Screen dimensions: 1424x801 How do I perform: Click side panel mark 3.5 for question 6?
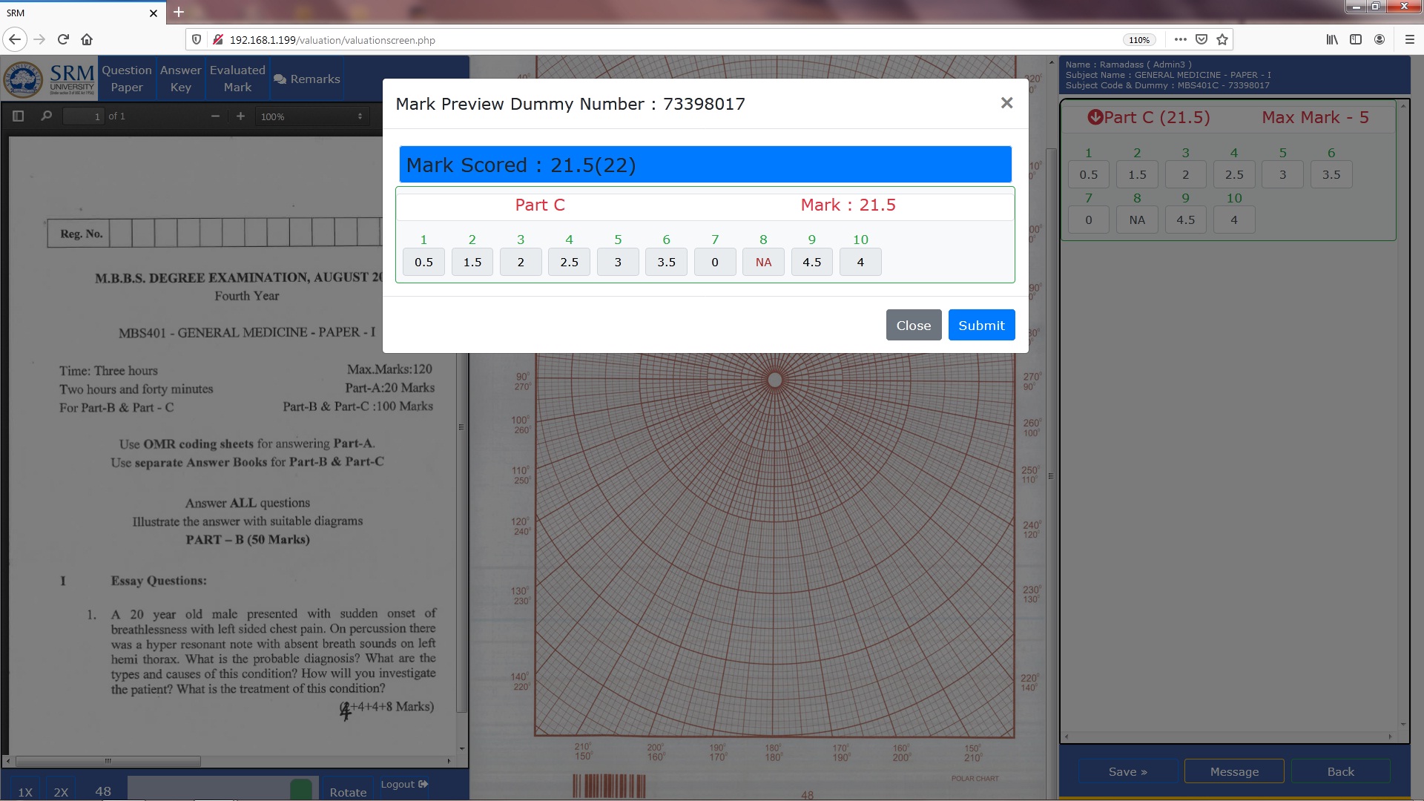click(x=1331, y=175)
